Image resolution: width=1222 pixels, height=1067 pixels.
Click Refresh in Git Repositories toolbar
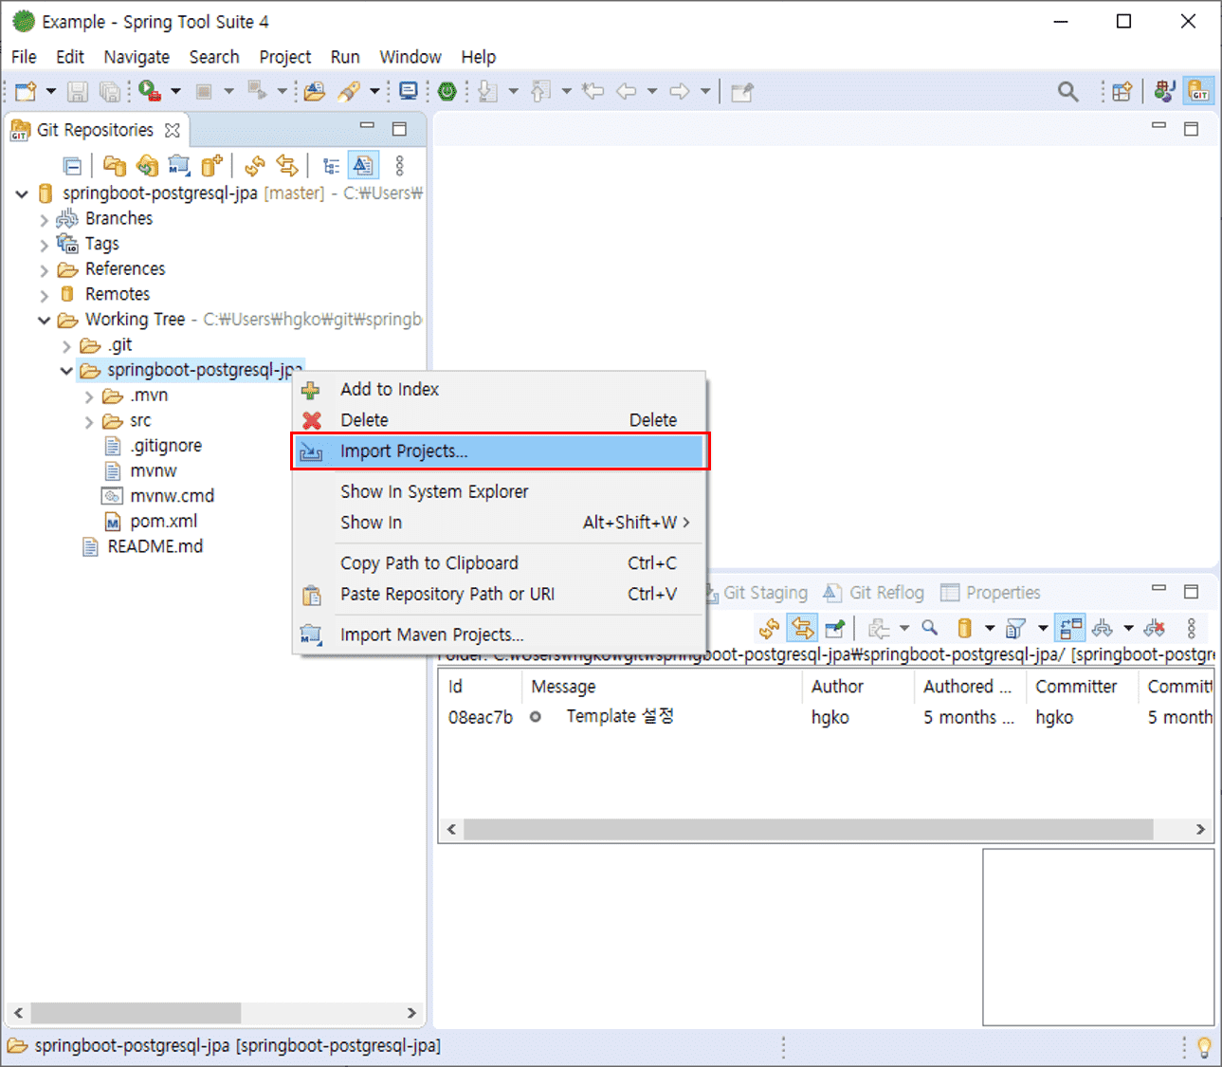pyautogui.click(x=254, y=166)
